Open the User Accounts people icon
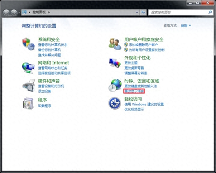Screen dimensions: 216x173 tap(115, 44)
